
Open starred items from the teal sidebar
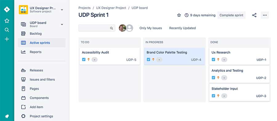[x=7, y=21]
